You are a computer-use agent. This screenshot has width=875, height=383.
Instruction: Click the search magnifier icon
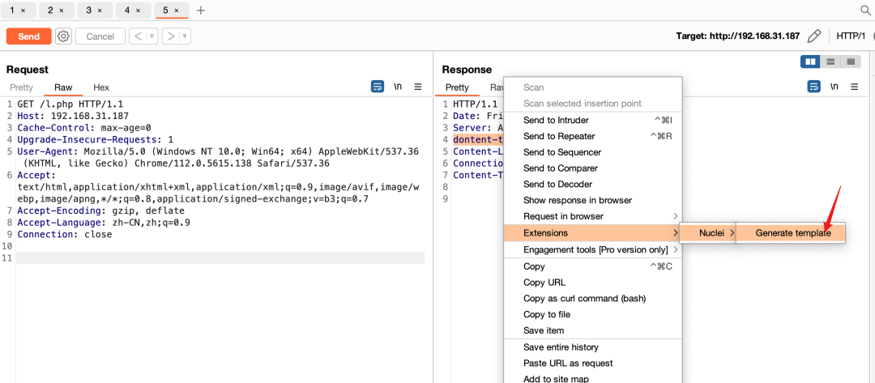pyautogui.click(x=865, y=11)
